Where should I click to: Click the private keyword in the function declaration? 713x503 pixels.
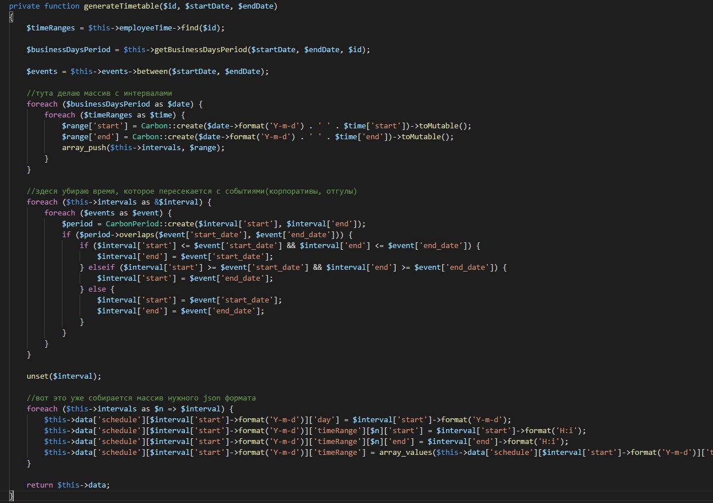[x=24, y=6]
